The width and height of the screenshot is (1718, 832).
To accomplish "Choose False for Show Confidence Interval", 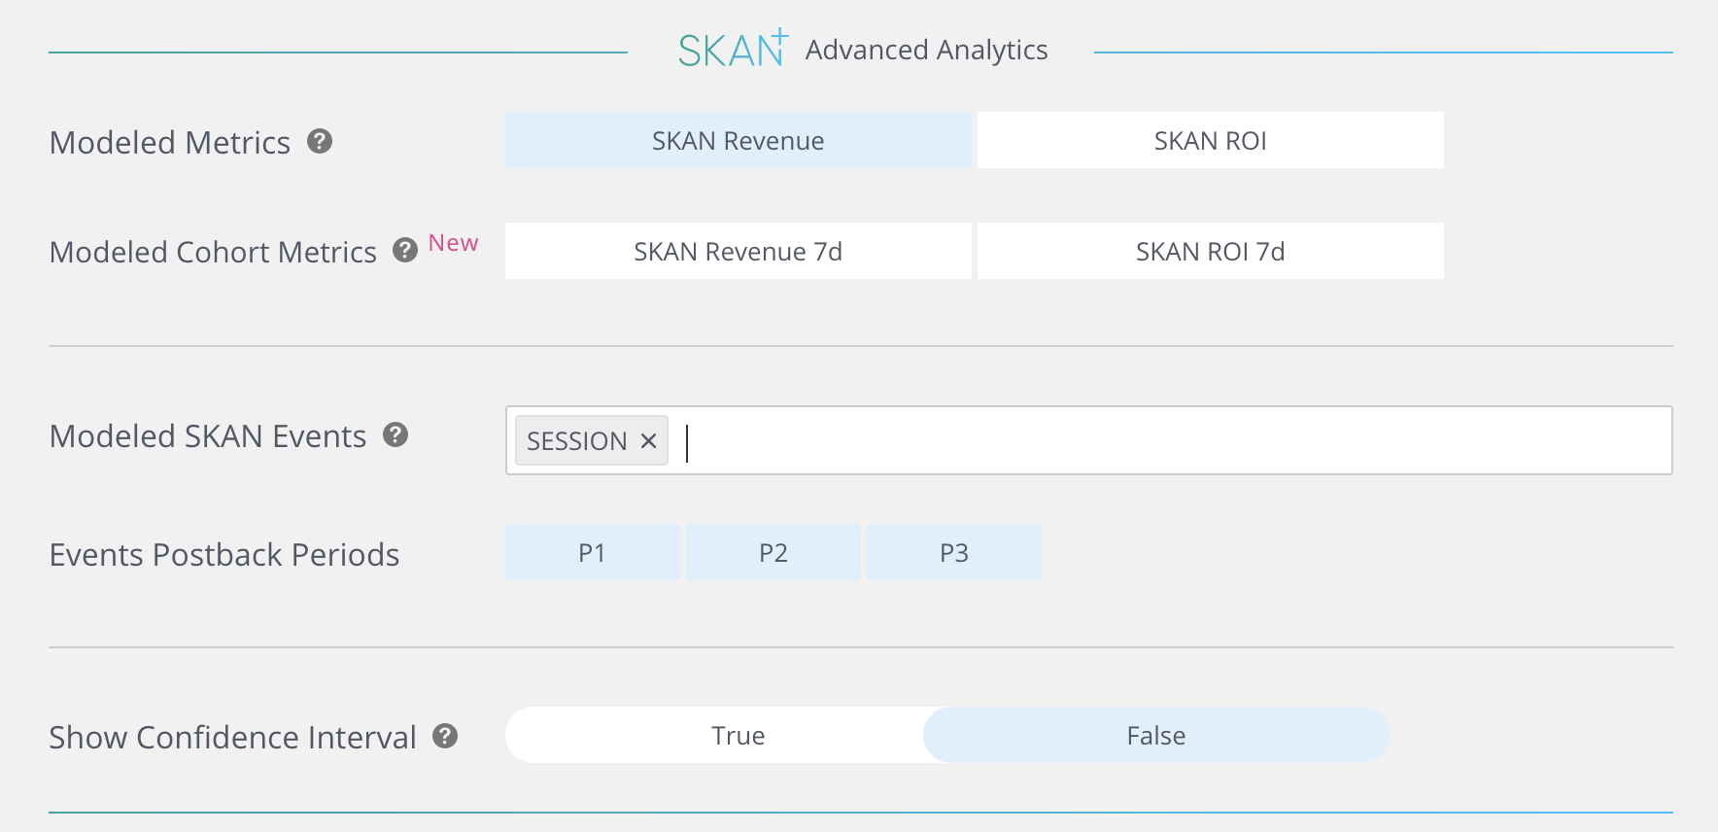I will click(1155, 736).
